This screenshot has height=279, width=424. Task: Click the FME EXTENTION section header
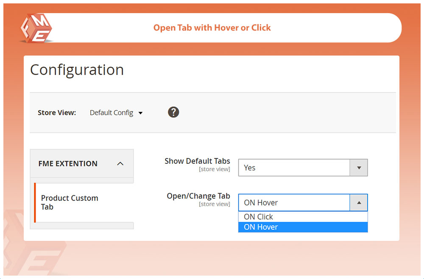(68, 164)
